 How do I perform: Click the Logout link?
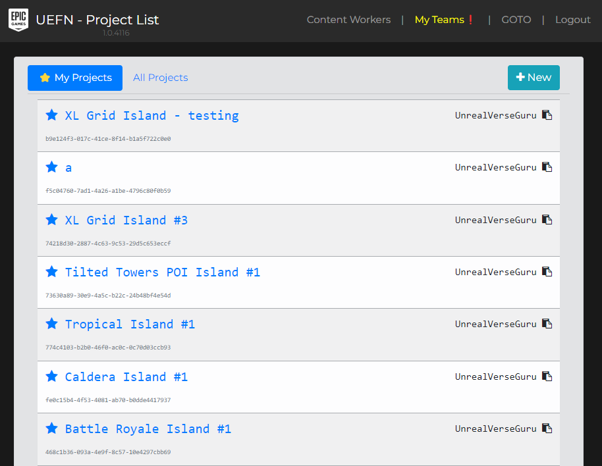[572, 19]
